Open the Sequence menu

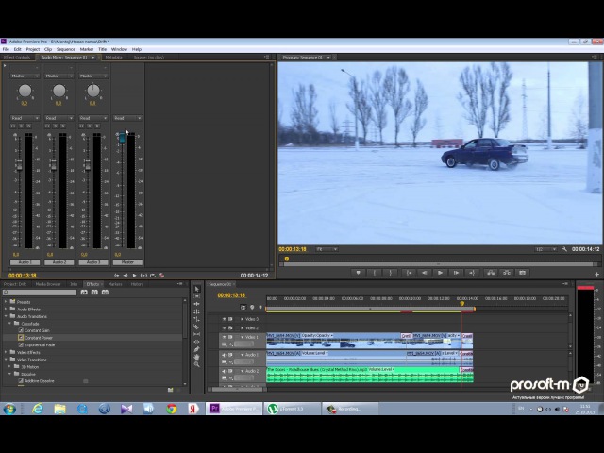65,49
